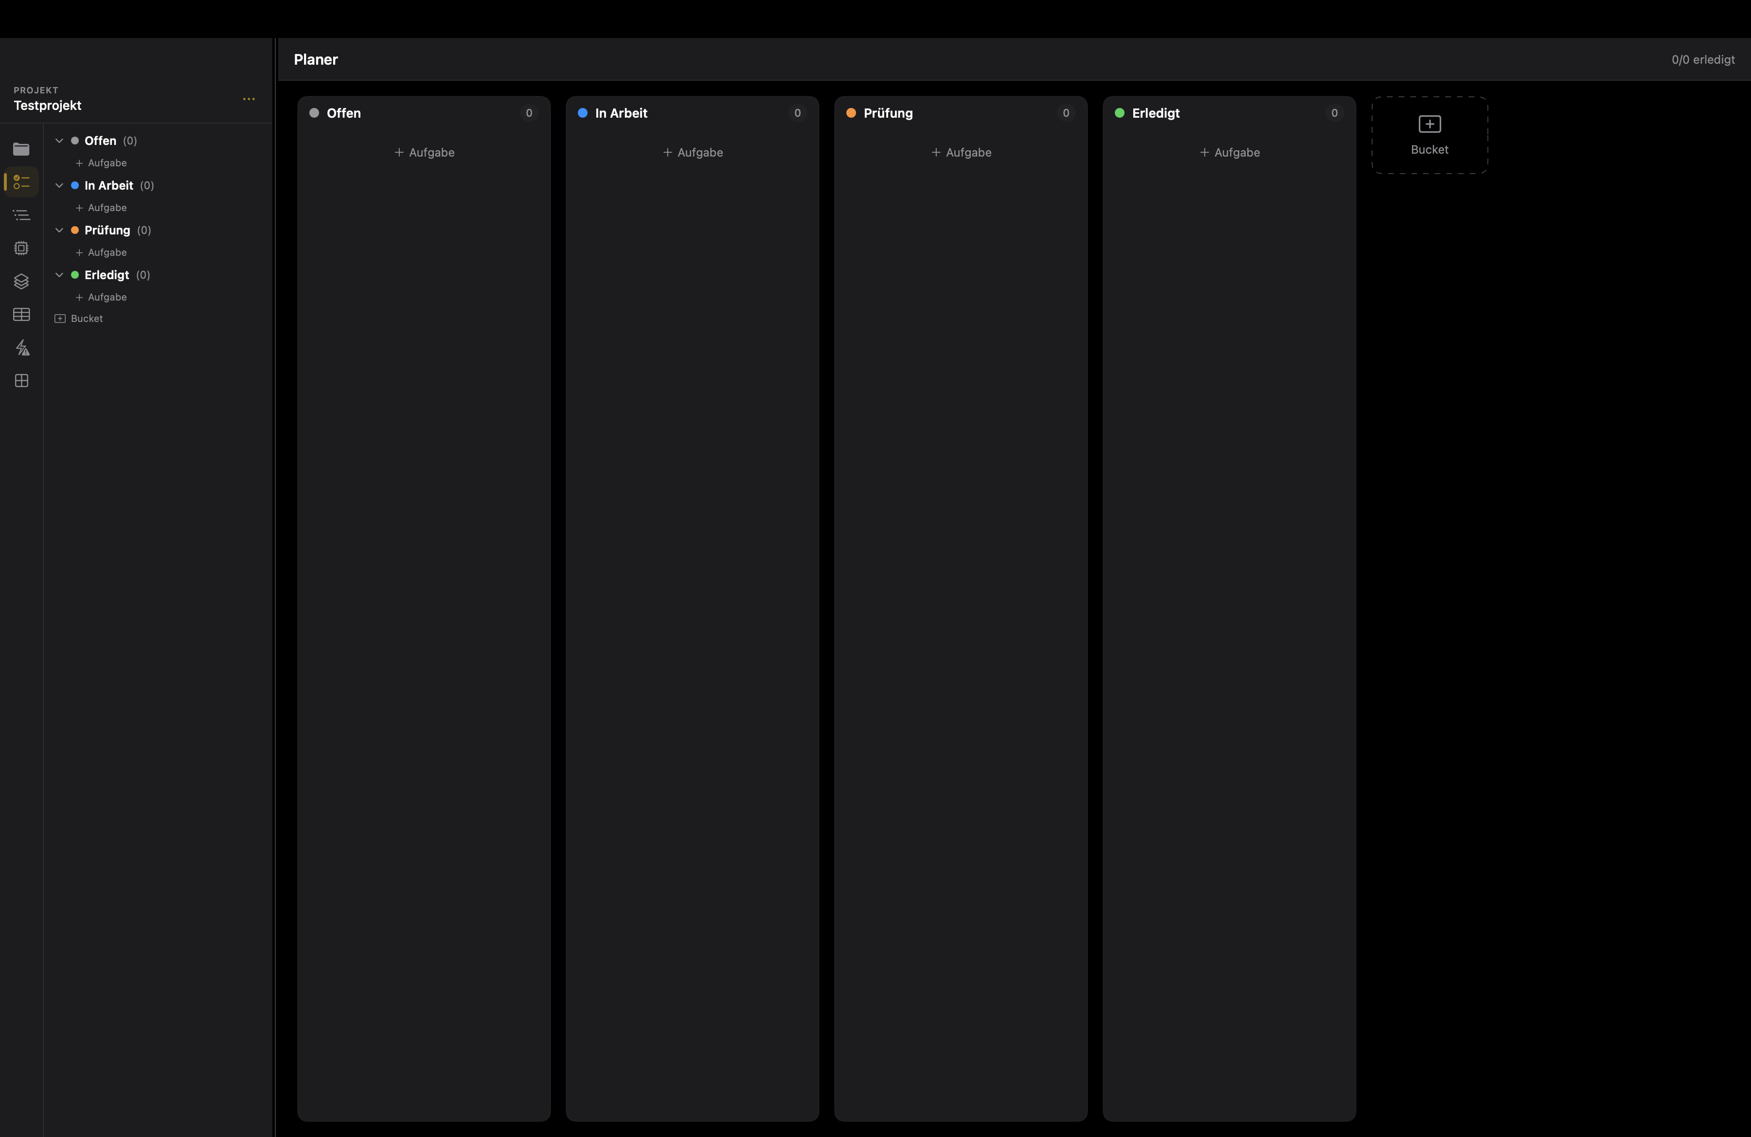Add an Aufgabe in the Offen board column
The height and width of the screenshot is (1137, 1751).
(425, 152)
